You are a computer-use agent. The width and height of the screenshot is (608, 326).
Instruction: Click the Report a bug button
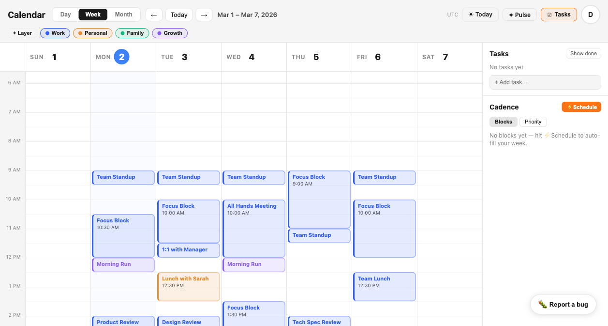point(563,304)
